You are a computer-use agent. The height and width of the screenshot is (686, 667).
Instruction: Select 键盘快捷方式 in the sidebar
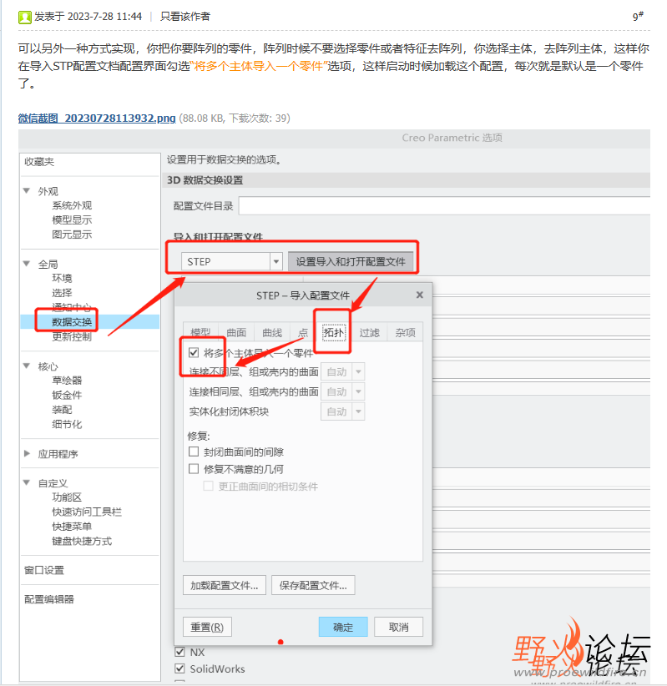82,541
